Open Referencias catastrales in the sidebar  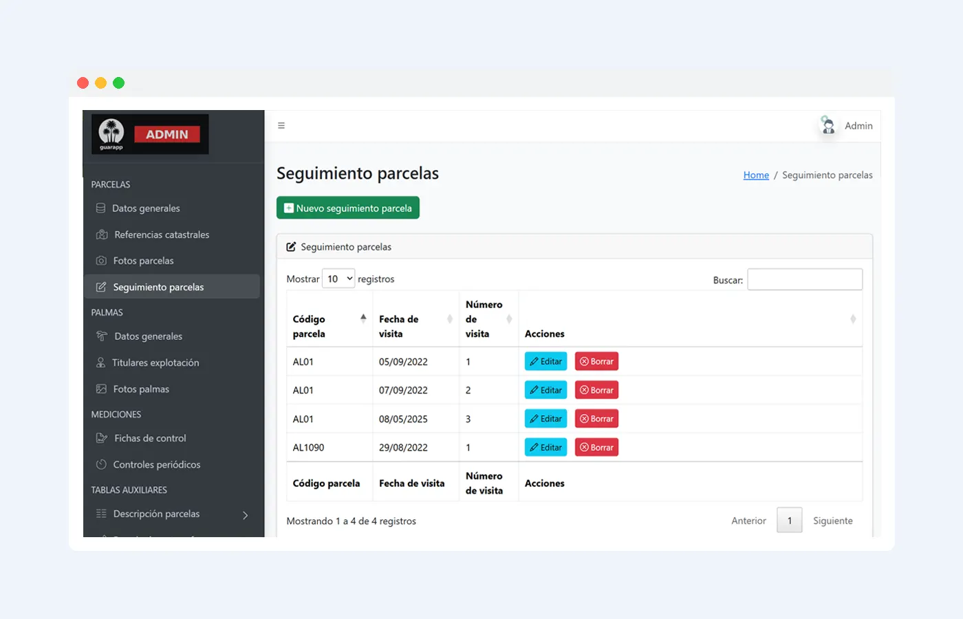pos(162,235)
